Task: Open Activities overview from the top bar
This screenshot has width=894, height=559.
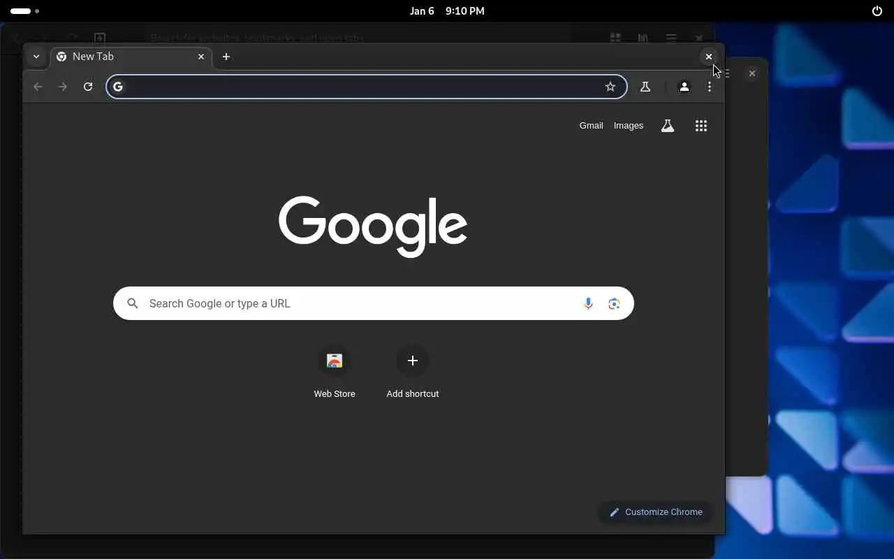Action: [25, 11]
